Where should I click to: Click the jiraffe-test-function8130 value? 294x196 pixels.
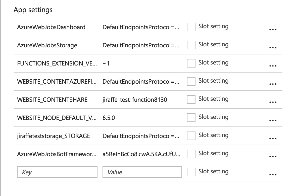pyautogui.click(x=135, y=100)
